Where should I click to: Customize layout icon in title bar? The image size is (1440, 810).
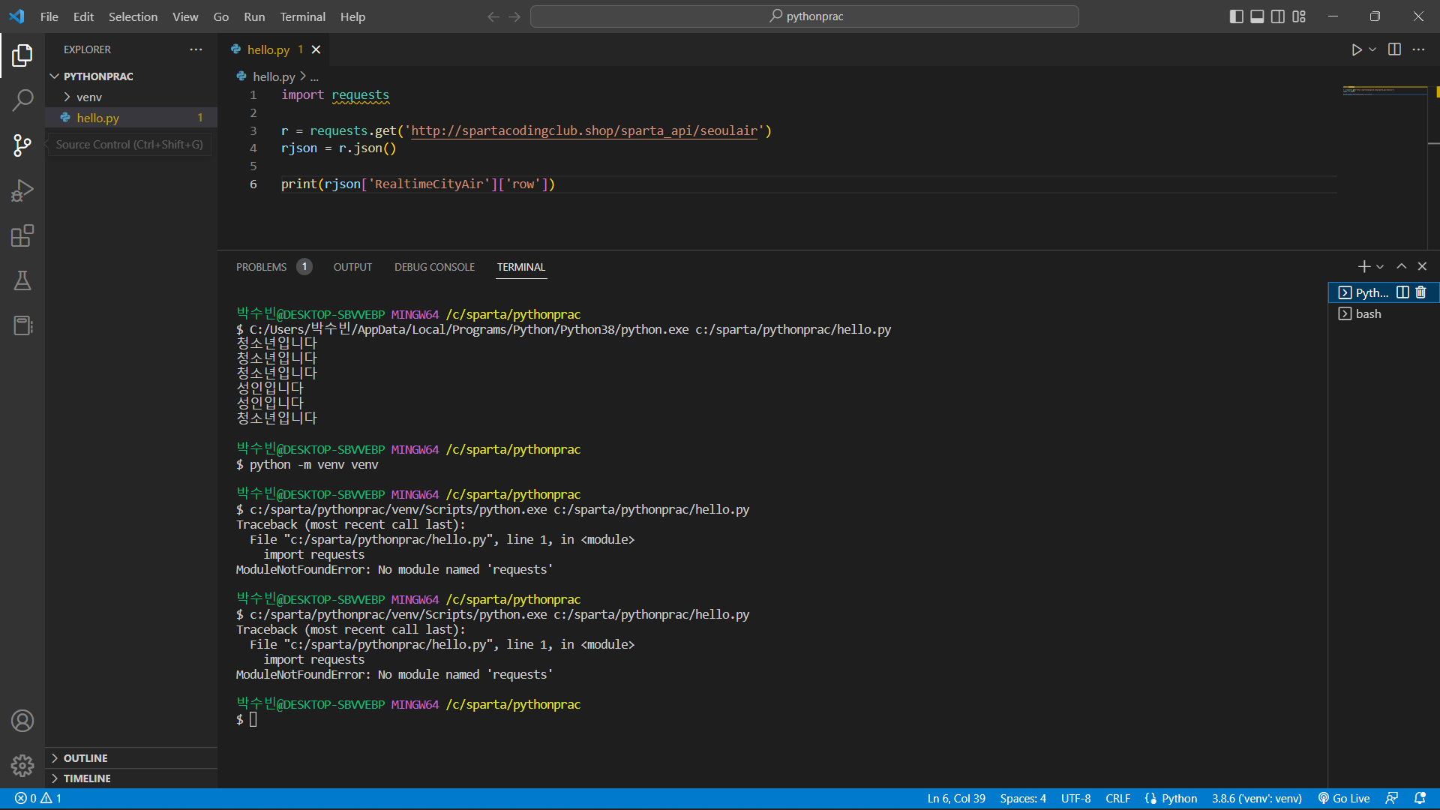pyautogui.click(x=1299, y=16)
